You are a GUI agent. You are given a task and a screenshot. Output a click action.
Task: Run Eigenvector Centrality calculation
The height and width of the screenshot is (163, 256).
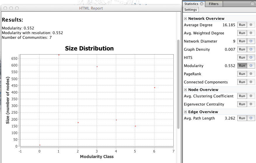coord(242,104)
